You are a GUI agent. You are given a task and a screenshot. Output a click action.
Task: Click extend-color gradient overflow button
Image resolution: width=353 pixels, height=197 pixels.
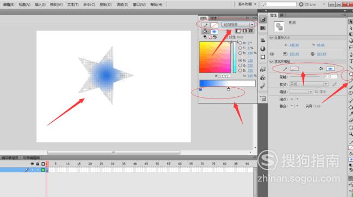pyautogui.click(x=238, y=31)
